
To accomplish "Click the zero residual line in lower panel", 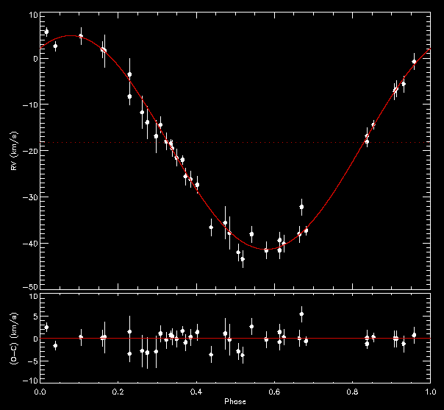I will 221,339.
